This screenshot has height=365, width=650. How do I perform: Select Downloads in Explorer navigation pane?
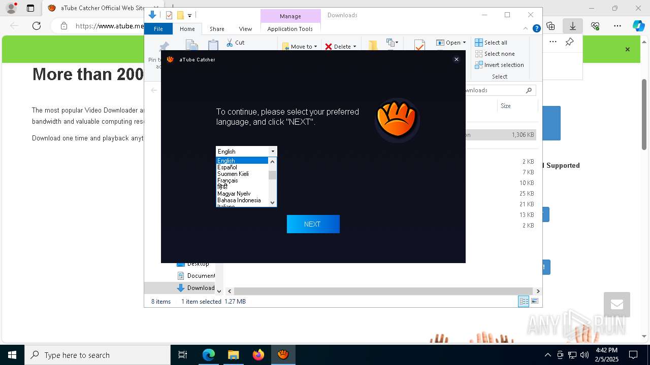pyautogui.click(x=196, y=288)
